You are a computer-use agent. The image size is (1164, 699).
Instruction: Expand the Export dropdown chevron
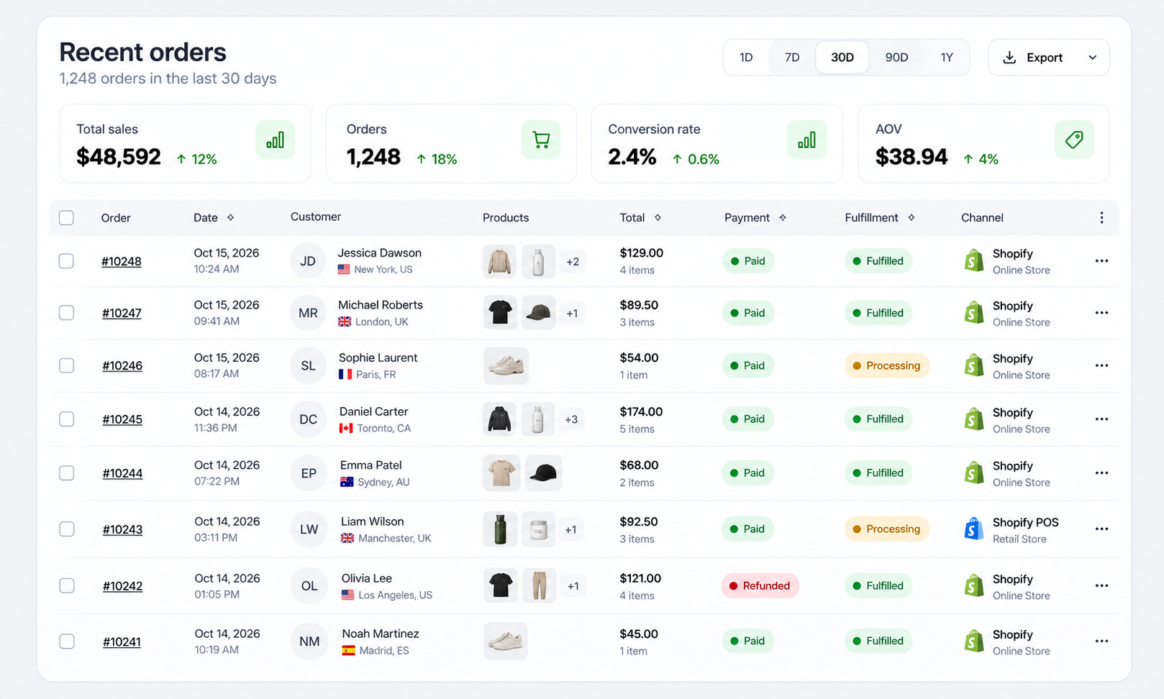coord(1093,58)
